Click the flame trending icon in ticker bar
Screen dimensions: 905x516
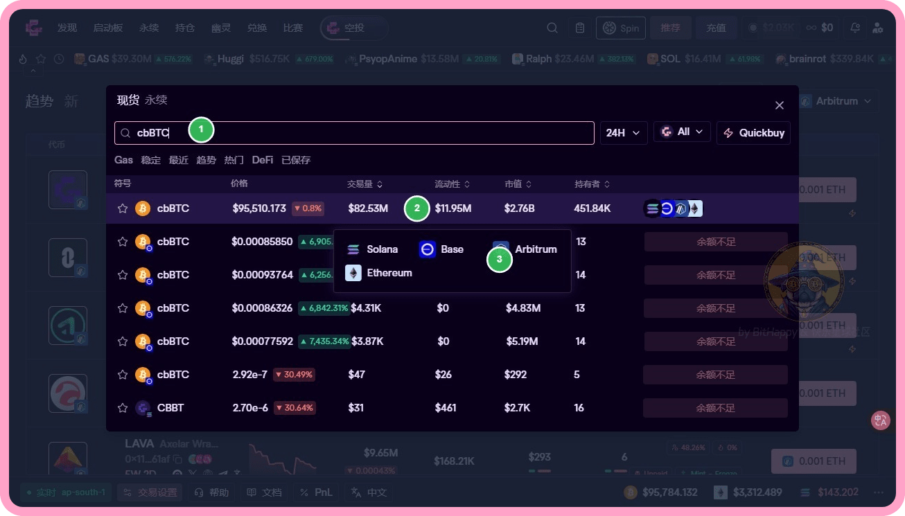pos(23,59)
